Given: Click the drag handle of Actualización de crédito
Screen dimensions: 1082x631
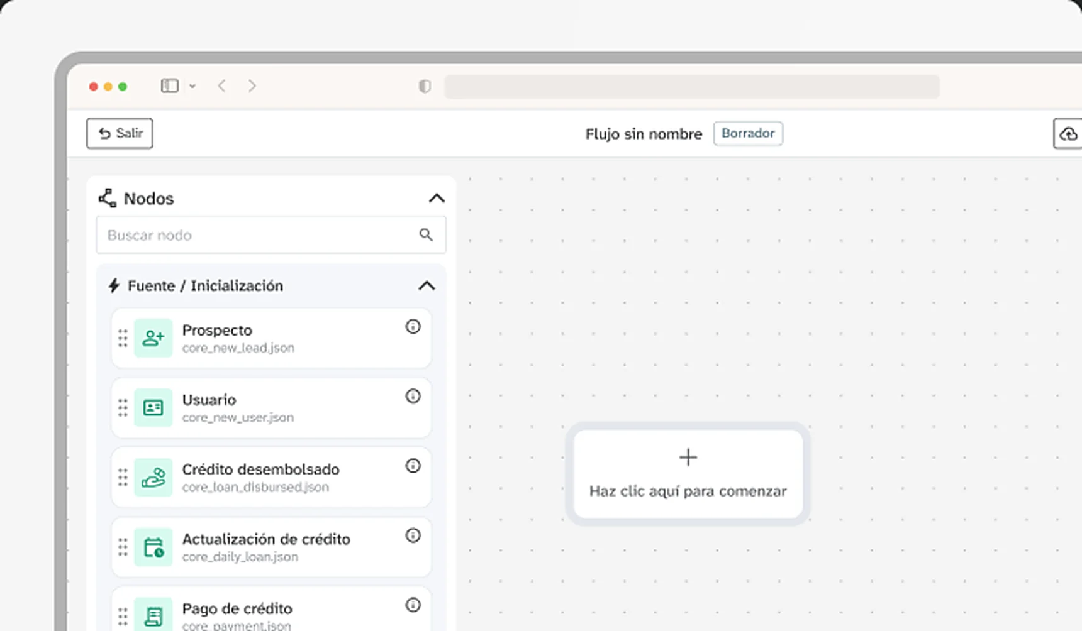Looking at the screenshot, I should click(123, 547).
